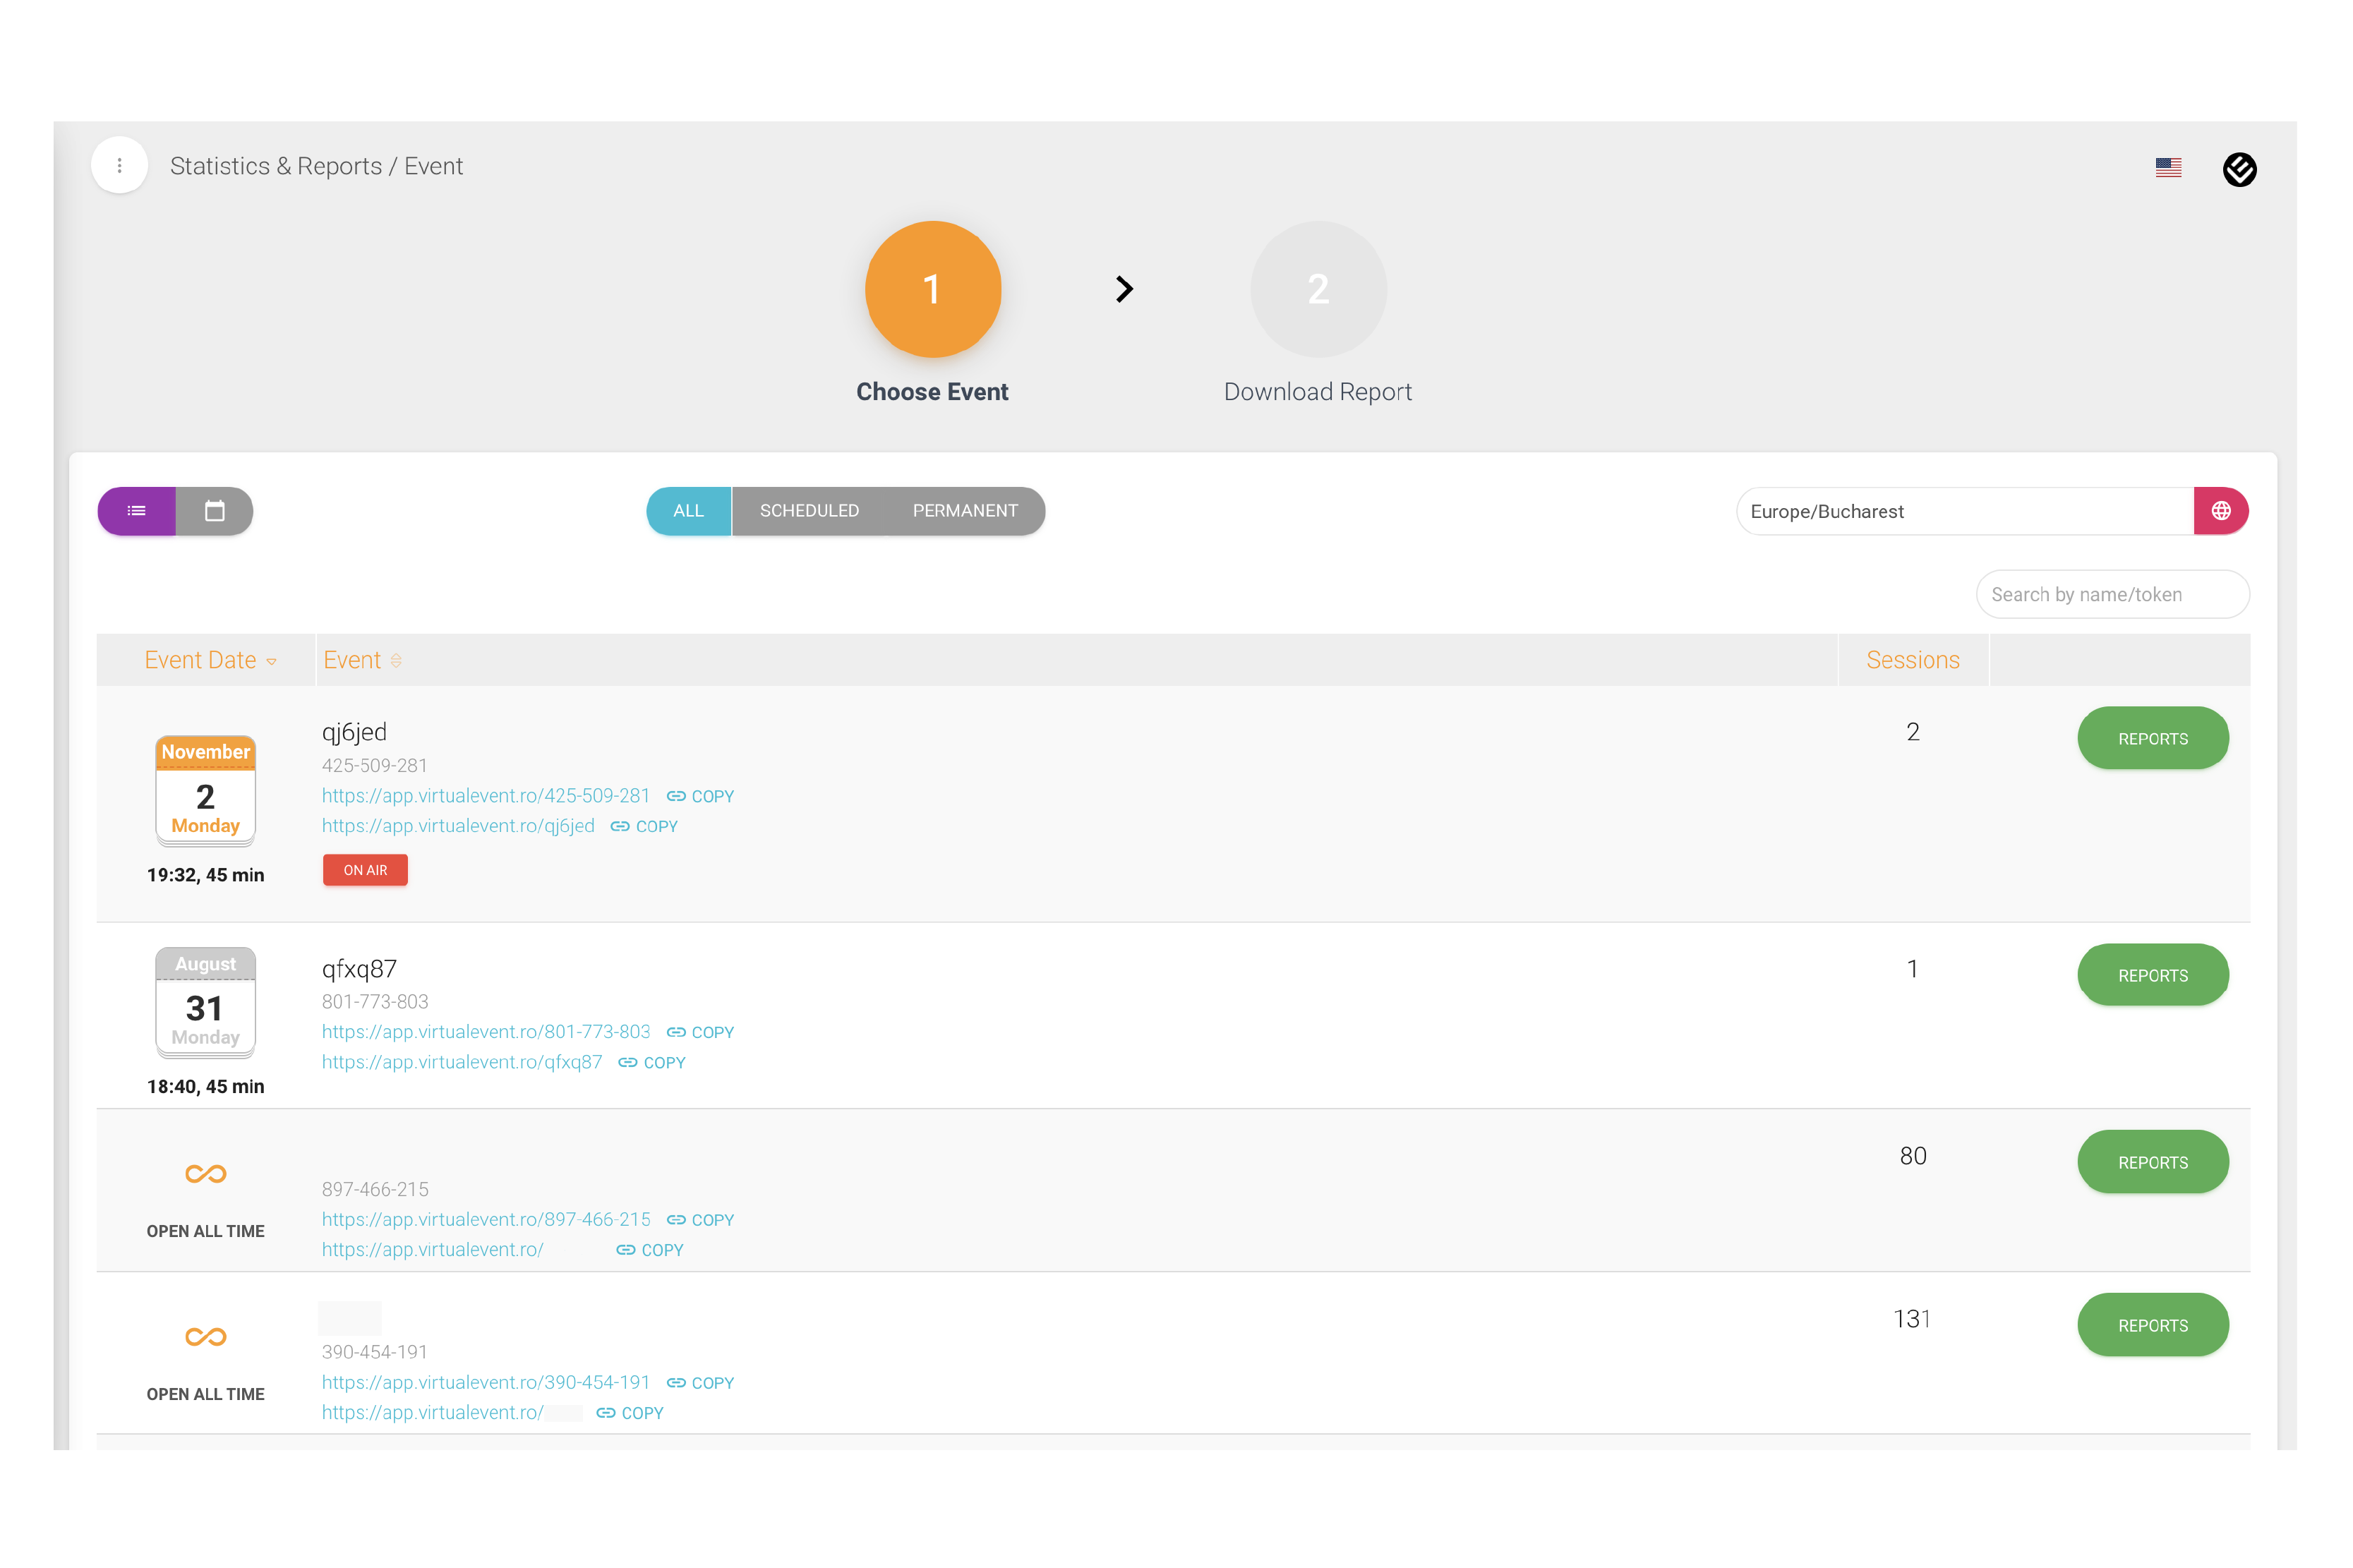Open link app.virtualevent.ro/qfxq87
The width and height of the screenshot is (2353, 1568).
[462, 1062]
